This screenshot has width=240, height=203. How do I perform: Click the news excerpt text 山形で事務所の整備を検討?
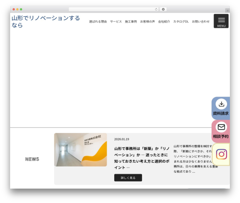195,159
